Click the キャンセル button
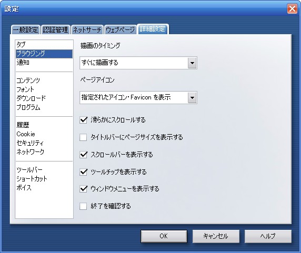The height and width of the screenshot is (253, 301). 216,236
